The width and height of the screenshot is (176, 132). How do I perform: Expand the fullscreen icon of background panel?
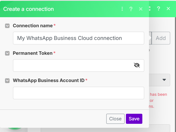coord(149,8)
